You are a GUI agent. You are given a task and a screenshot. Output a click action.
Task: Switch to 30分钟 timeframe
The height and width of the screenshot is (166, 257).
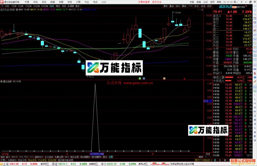click(x=36, y=6)
